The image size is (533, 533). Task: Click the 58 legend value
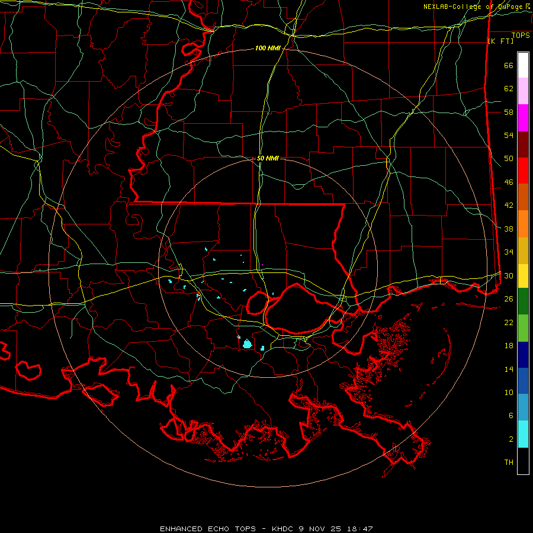[509, 112]
